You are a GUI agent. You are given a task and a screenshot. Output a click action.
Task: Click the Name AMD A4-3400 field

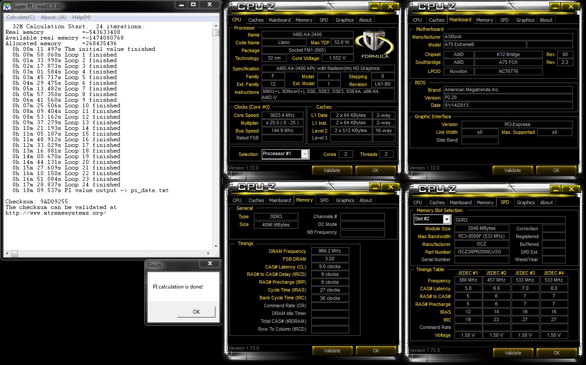click(307, 35)
